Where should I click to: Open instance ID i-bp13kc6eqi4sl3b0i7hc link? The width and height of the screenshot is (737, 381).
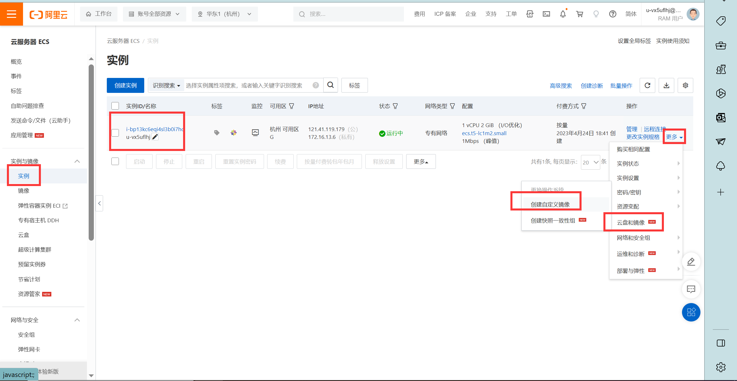155,129
